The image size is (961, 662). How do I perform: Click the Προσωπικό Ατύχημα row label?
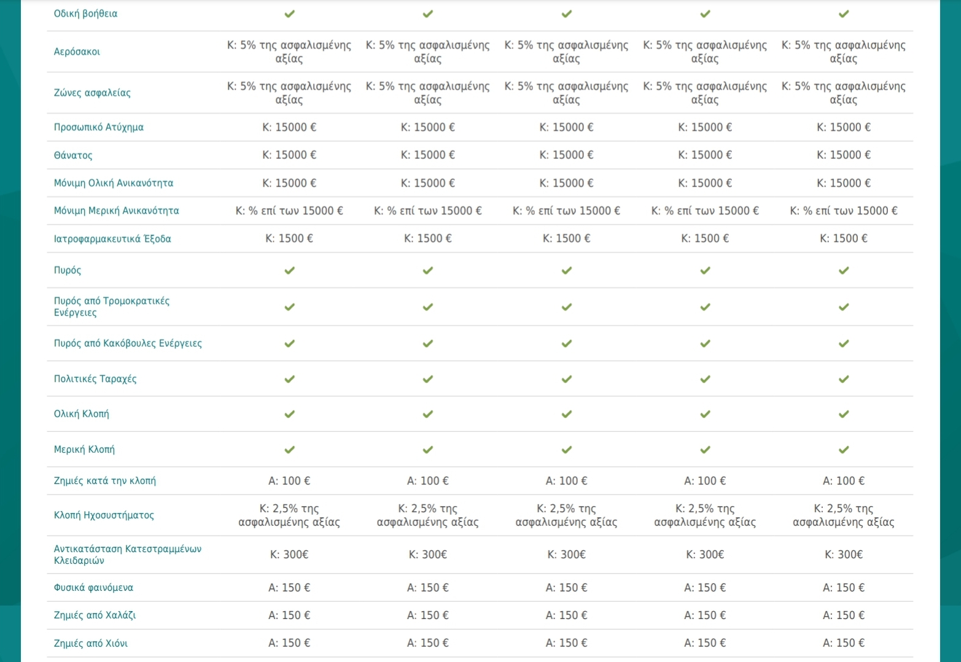[x=98, y=127]
